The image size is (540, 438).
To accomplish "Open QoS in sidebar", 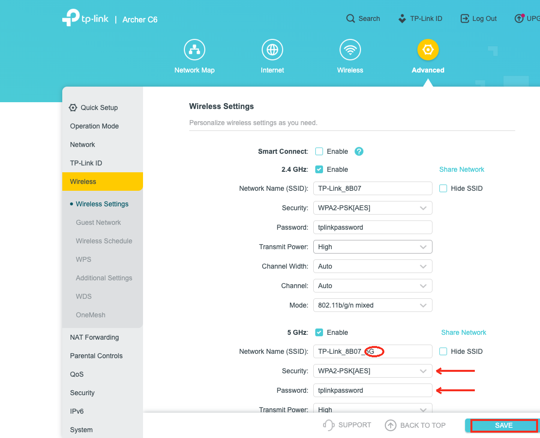I will coord(77,374).
